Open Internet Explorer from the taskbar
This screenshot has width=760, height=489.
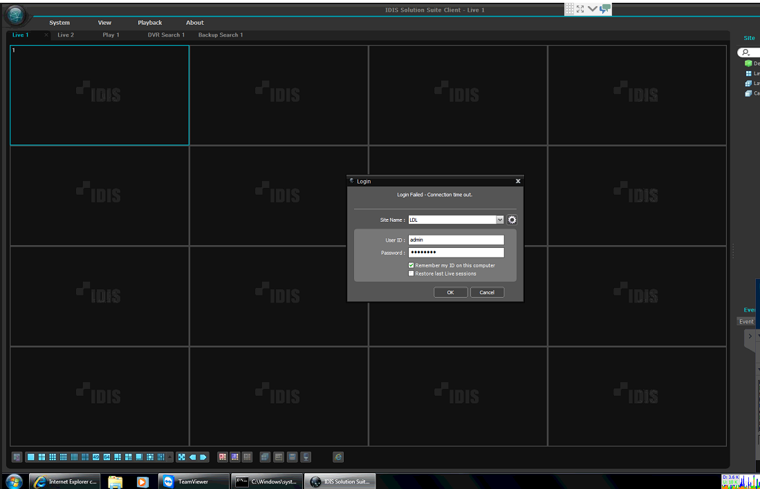click(65, 481)
